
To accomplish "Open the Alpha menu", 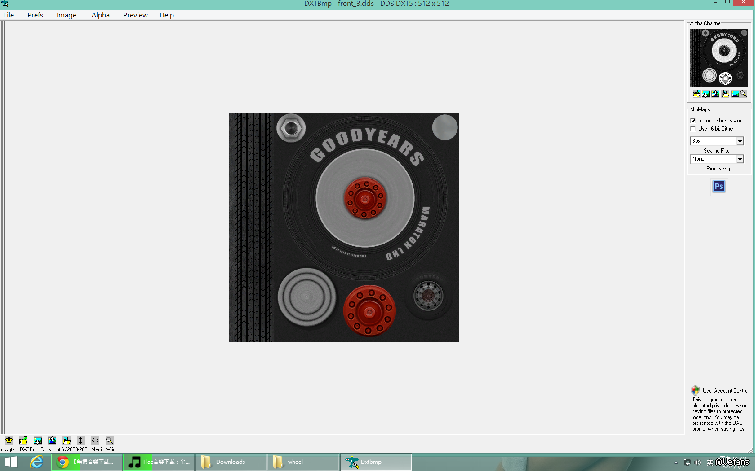I will tap(101, 15).
